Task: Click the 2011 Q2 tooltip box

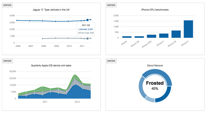Action: pos(86,29)
